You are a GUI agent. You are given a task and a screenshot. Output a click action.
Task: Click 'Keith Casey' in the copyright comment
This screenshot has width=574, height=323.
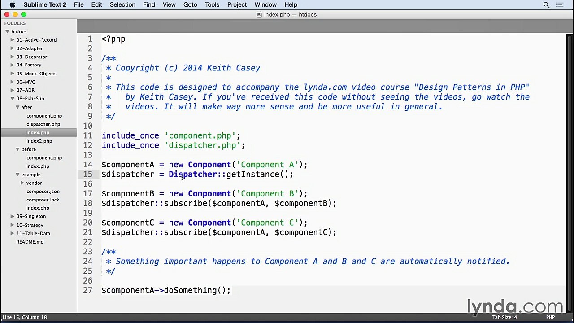tap(234, 68)
